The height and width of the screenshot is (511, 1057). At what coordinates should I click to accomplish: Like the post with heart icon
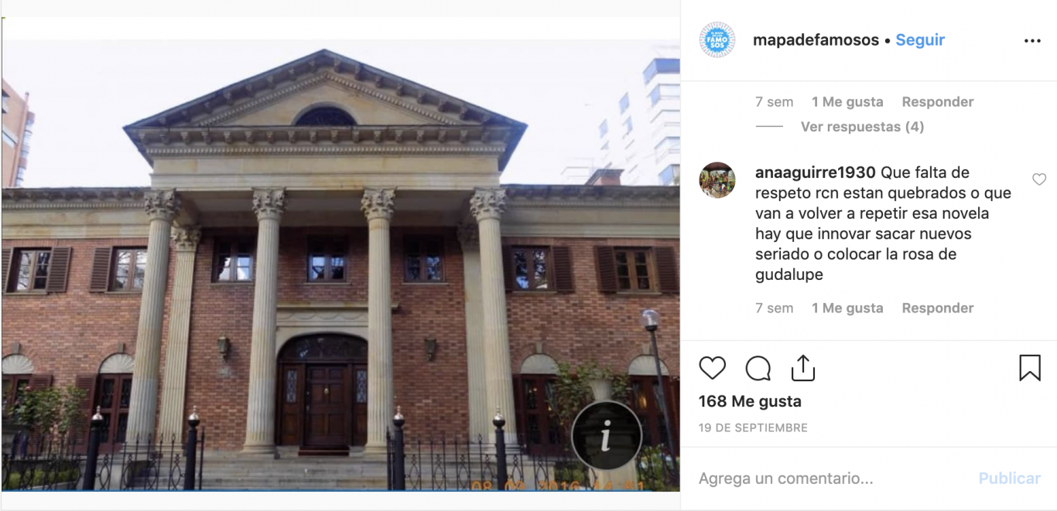[712, 368]
